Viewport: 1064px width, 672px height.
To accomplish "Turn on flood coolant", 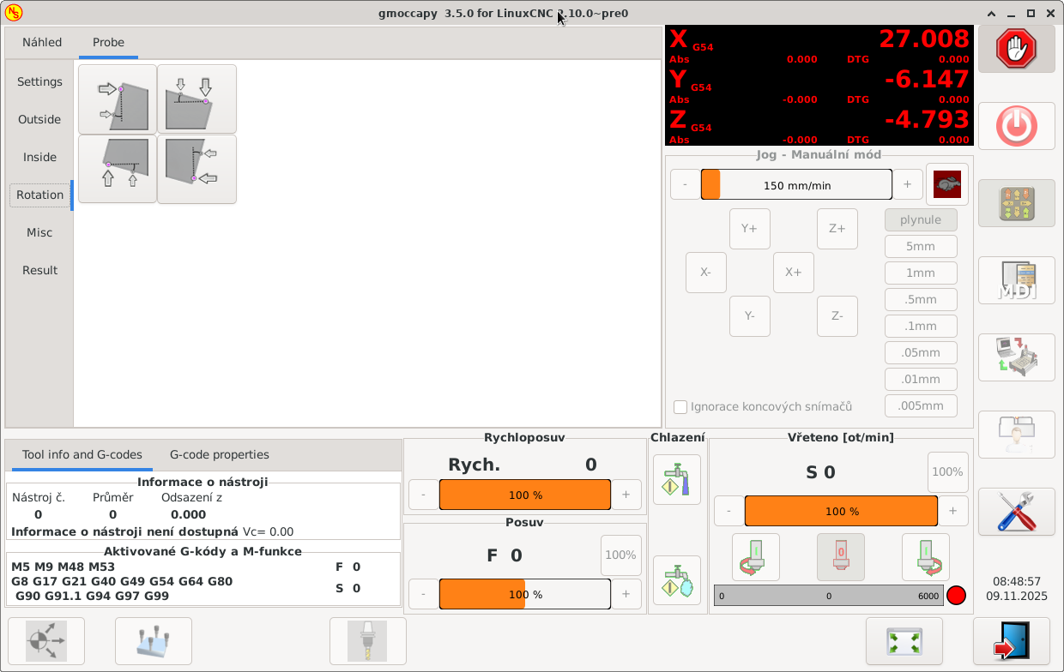I will coord(676,479).
